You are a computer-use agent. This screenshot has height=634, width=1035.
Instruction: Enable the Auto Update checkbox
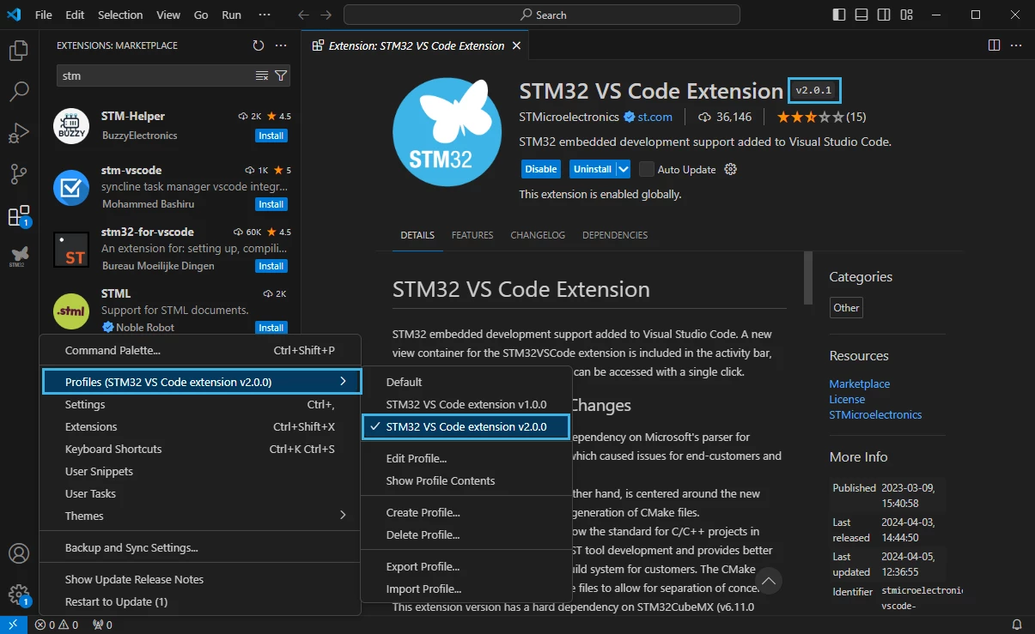(x=647, y=169)
